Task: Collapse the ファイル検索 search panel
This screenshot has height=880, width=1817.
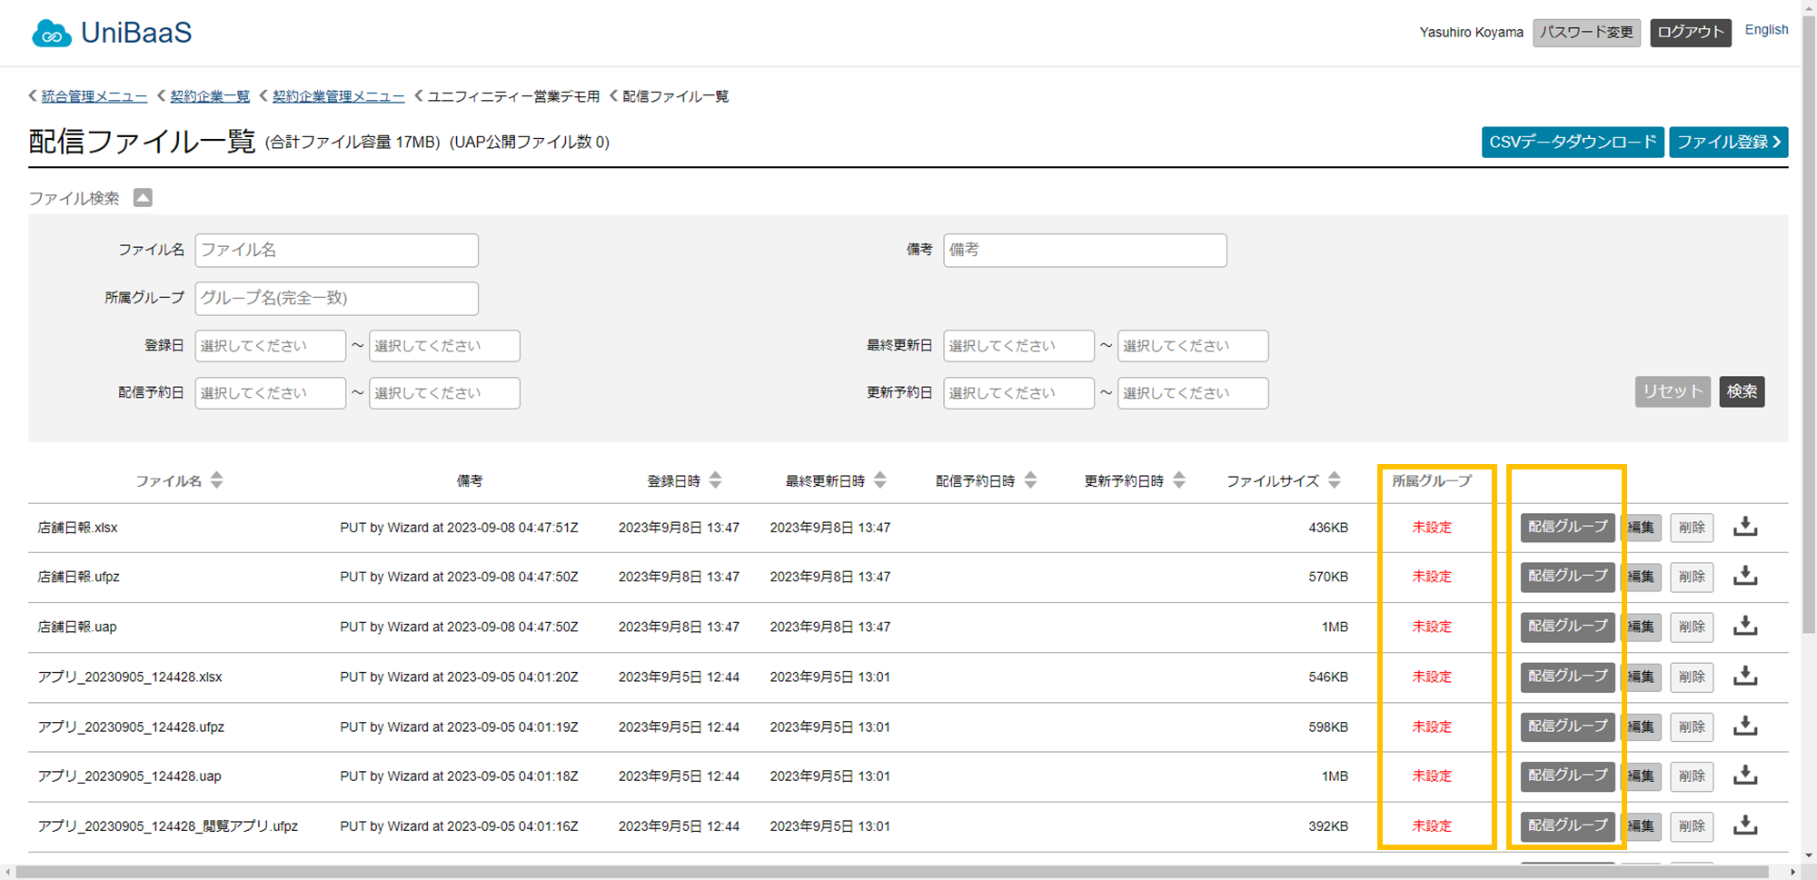Action: coord(143,198)
